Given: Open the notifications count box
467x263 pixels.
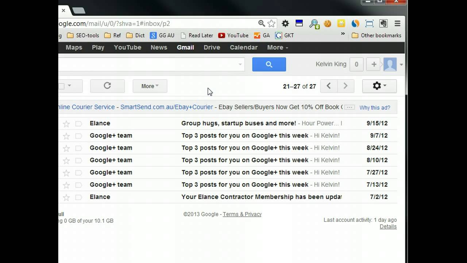Looking at the screenshot, I should tap(356, 64).
